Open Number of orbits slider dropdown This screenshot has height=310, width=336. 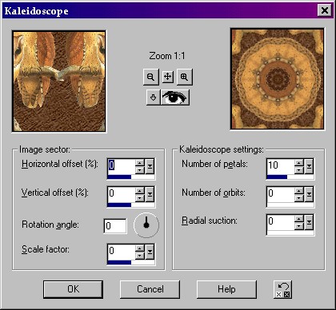pos(309,195)
